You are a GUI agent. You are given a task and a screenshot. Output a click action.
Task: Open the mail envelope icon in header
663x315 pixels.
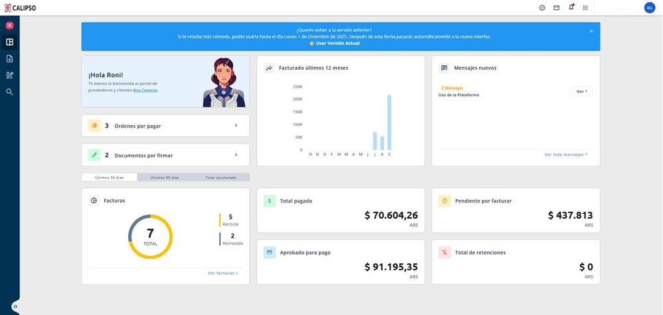coord(557,7)
